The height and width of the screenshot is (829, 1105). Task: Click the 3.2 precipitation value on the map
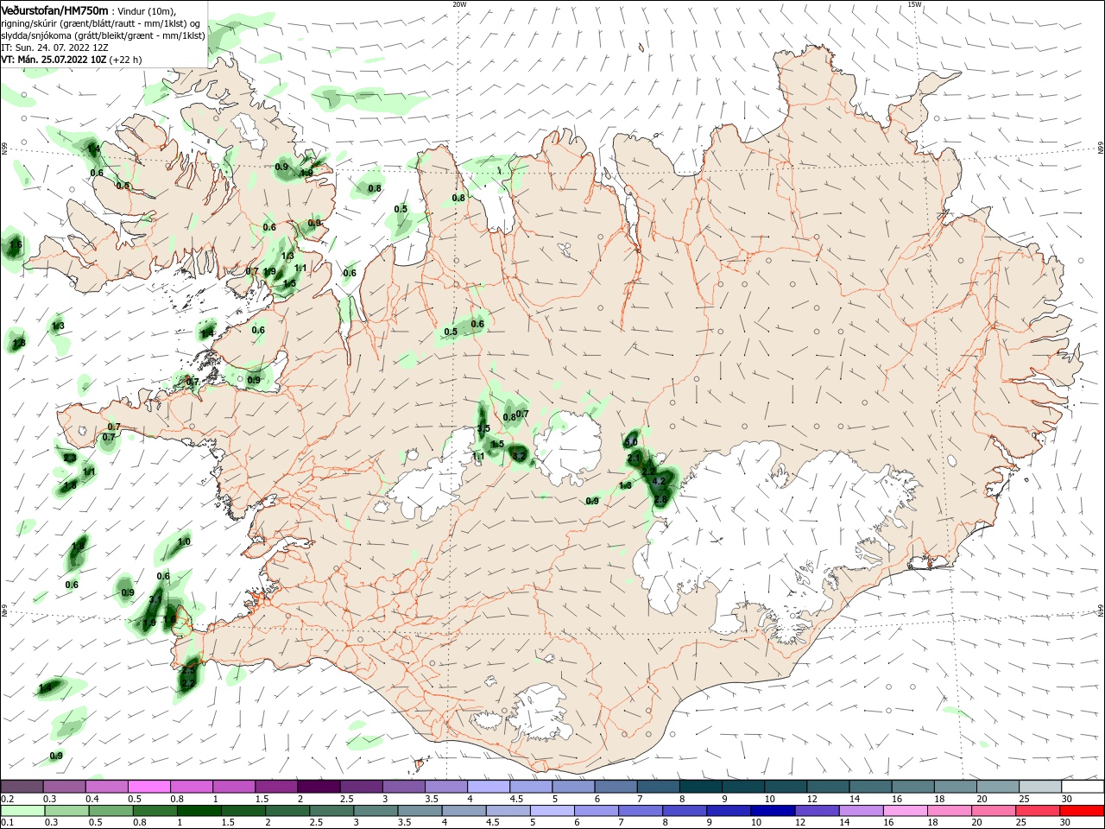(x=518, y=455)
